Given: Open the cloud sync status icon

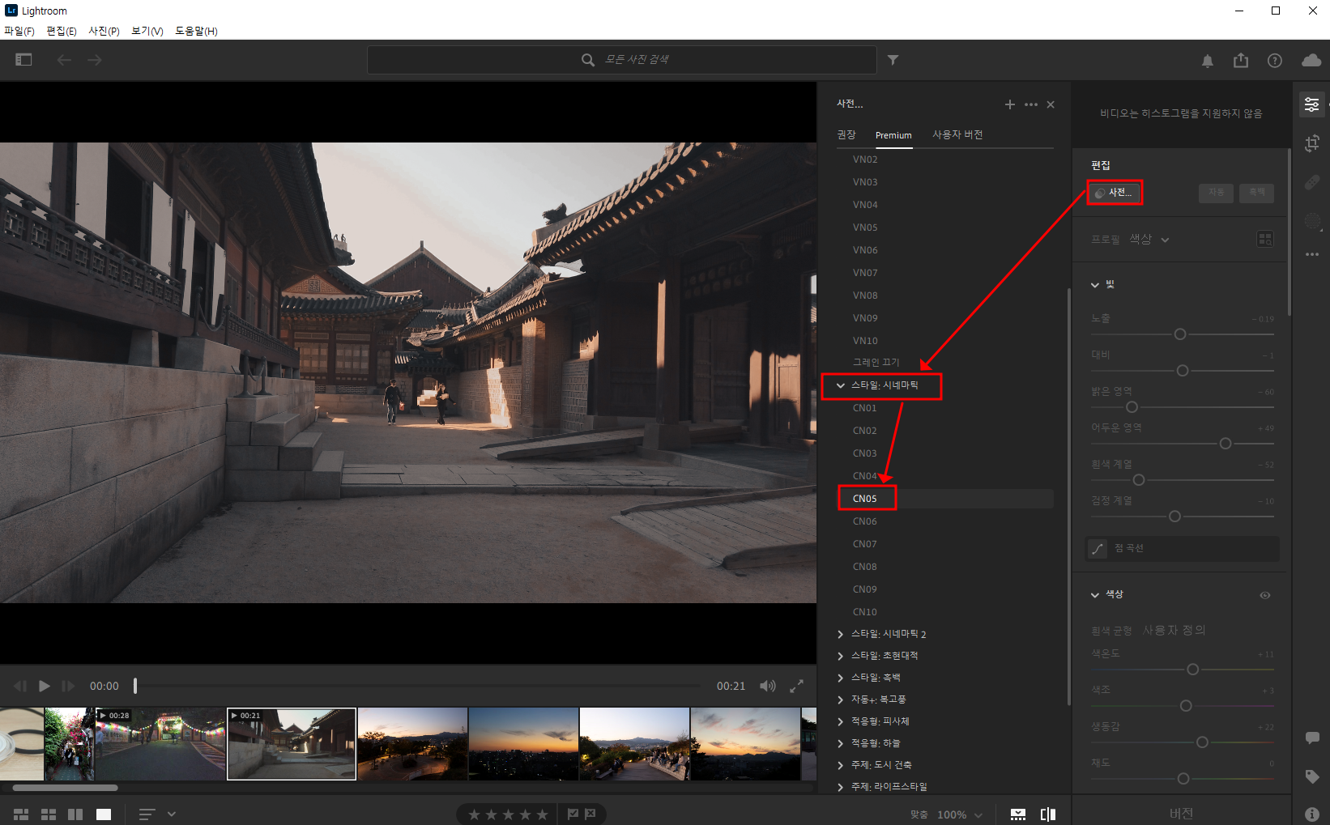Looking at the screenshot, I should click(x=1311, y=60).
